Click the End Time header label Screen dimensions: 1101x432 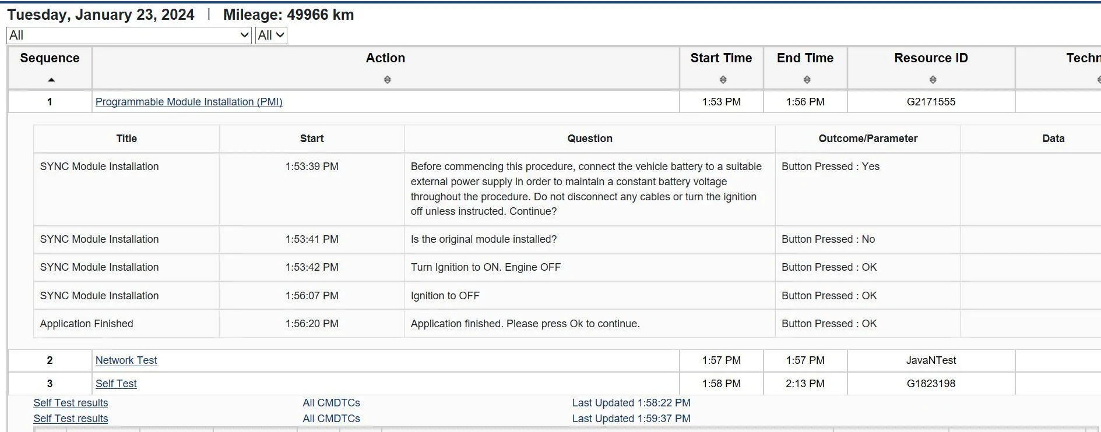click(x=805, y=58)
